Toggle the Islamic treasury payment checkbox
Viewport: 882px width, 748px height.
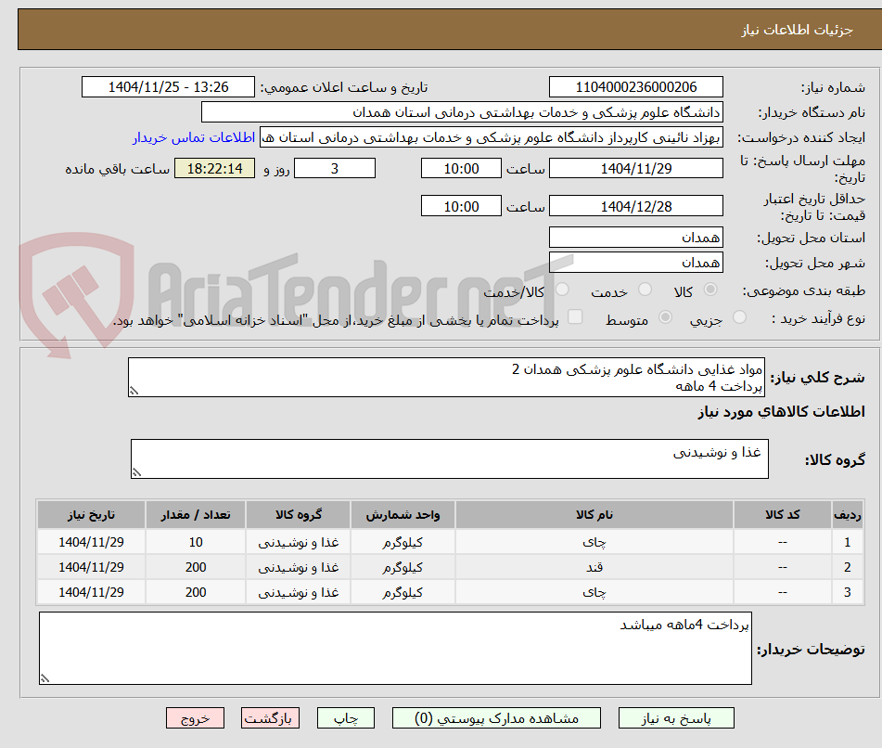click(x=575, y=316)
